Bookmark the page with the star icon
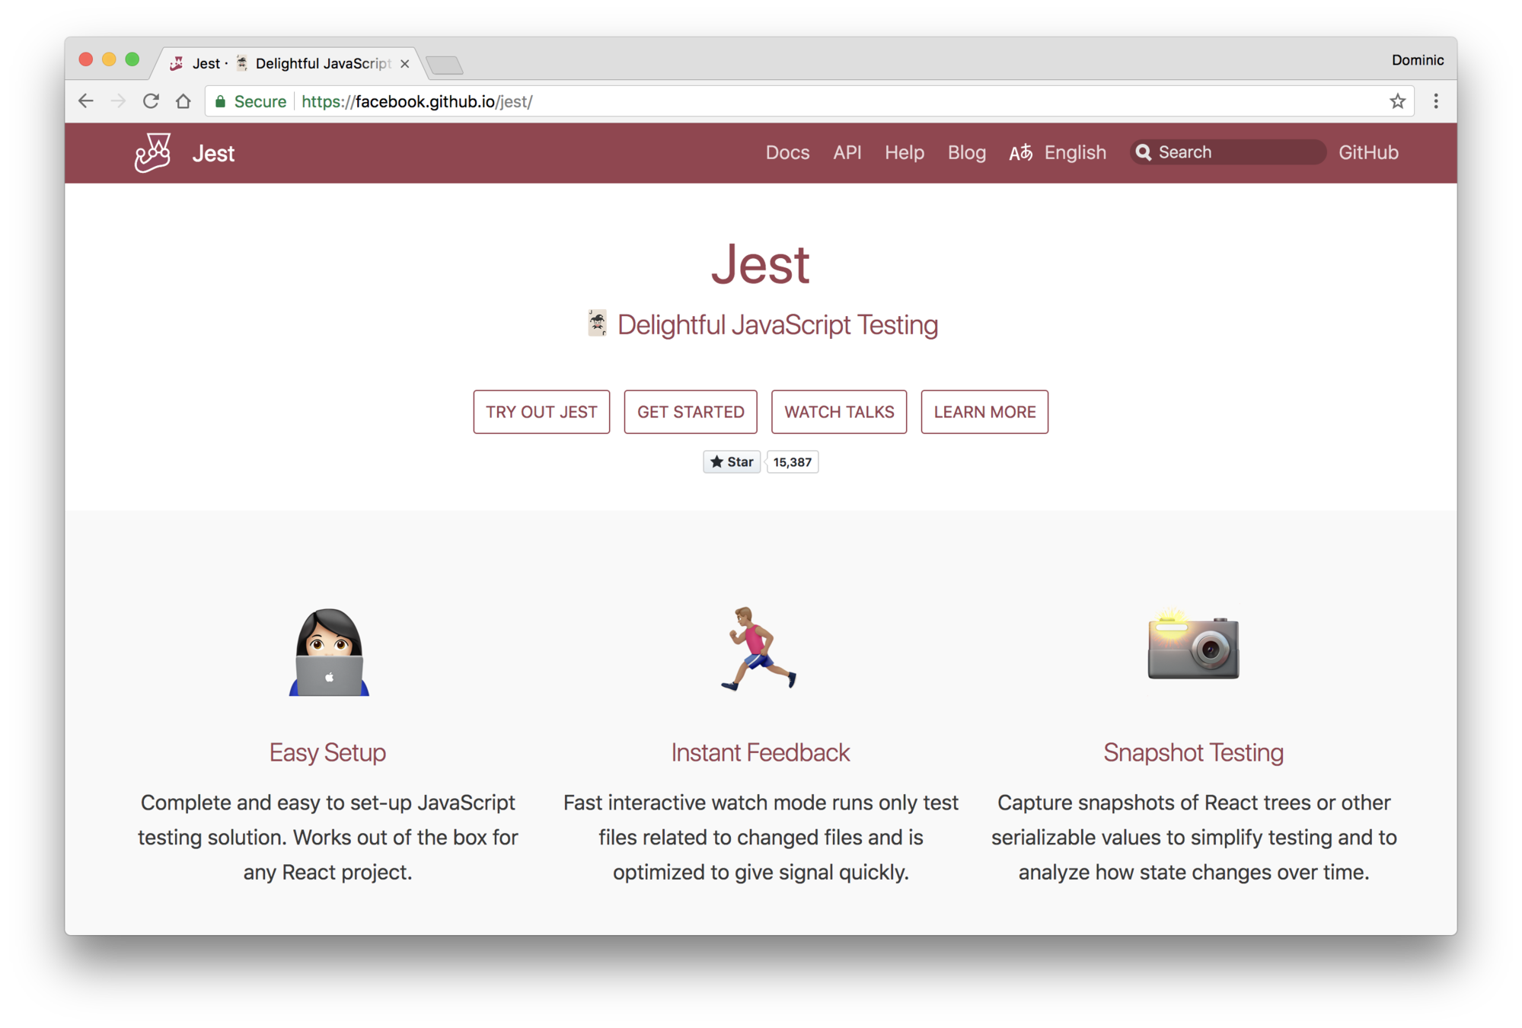Screen dimensions: 1522x1028 [x=1397, y=101]
